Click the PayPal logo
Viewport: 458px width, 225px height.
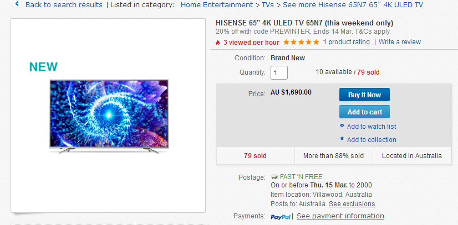(281, 217)
